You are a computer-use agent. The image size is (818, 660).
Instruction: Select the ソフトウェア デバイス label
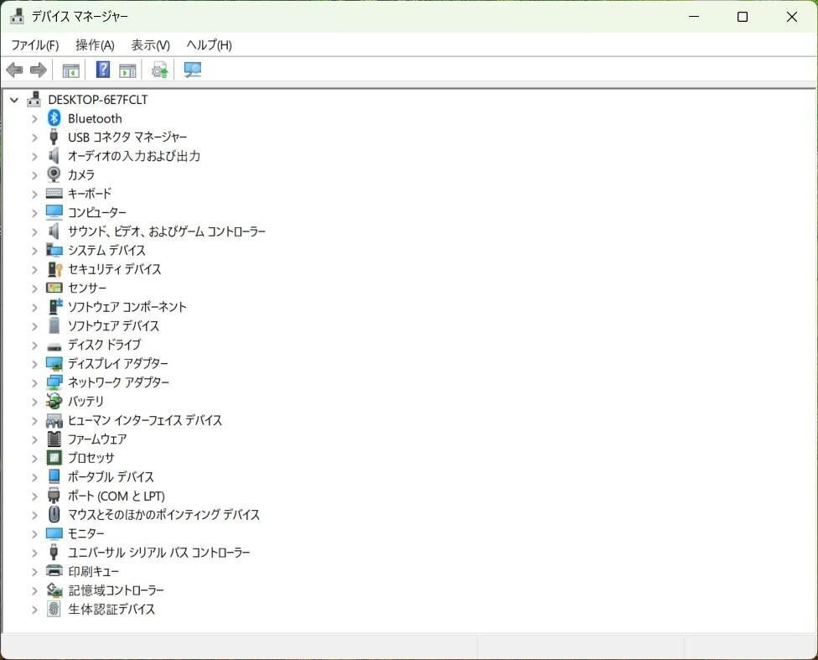point(113,326)
